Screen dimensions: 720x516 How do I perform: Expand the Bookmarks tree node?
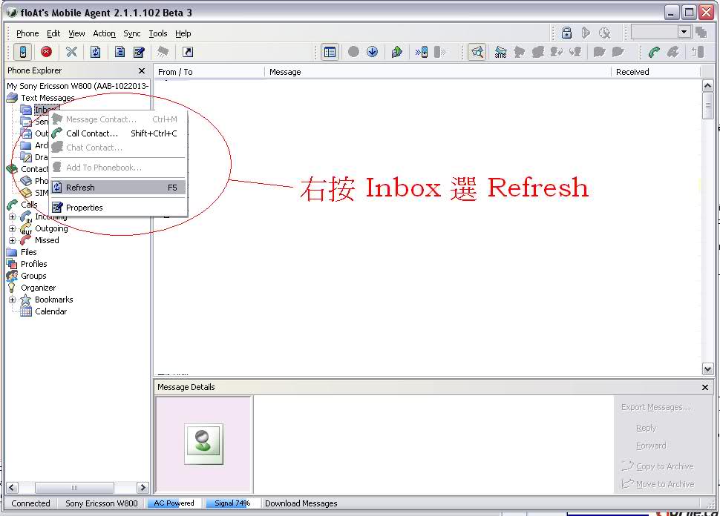pyautogui.click(x=13, y=300)
